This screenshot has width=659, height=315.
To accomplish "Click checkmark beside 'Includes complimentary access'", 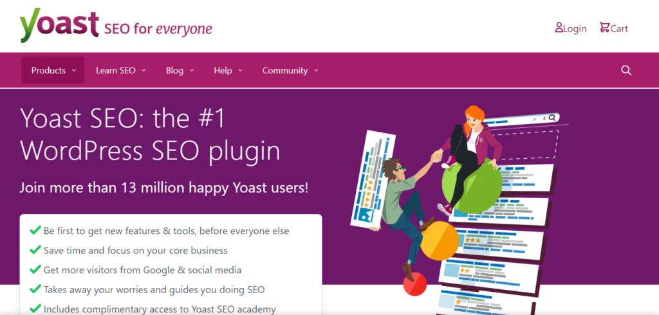I will click(x=35, y=309).
